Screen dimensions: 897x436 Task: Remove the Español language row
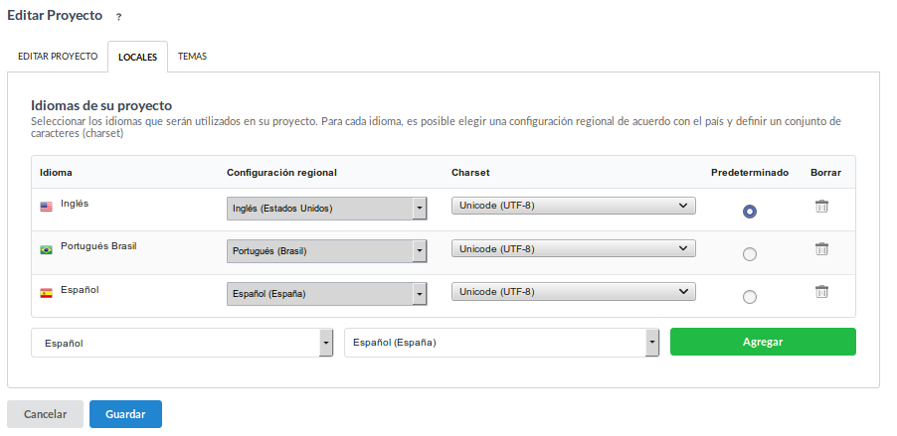click(x=821, y=292)
